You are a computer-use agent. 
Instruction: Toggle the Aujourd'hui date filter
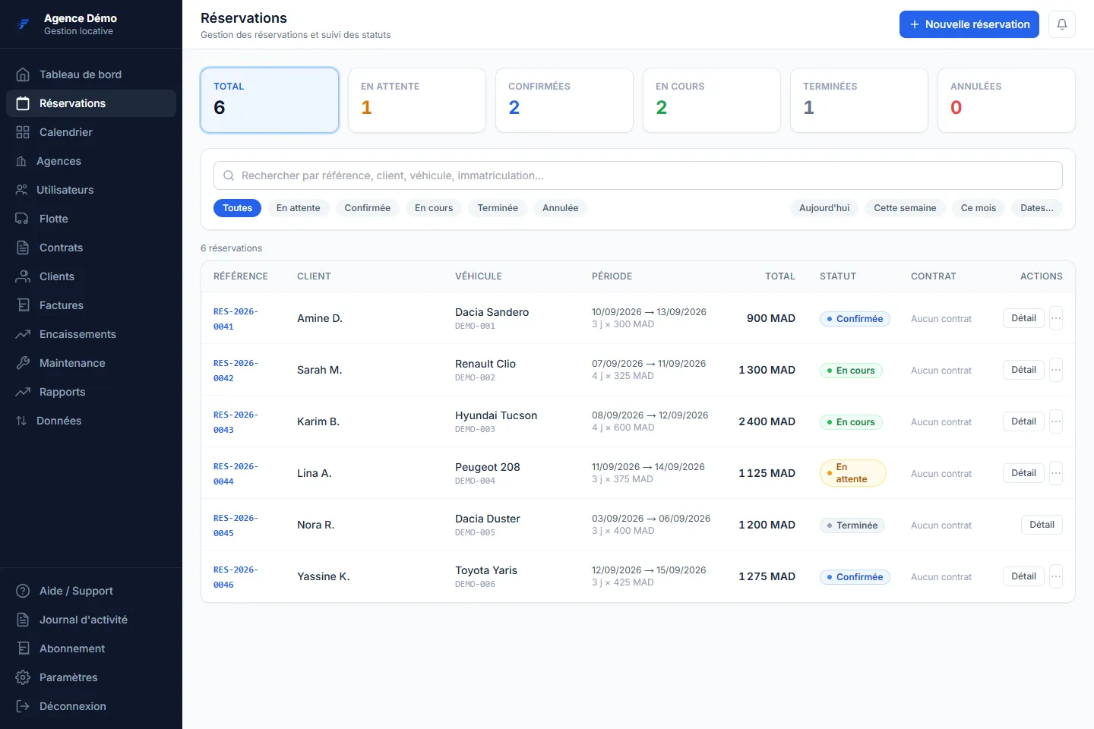click(x=824, y=208)
